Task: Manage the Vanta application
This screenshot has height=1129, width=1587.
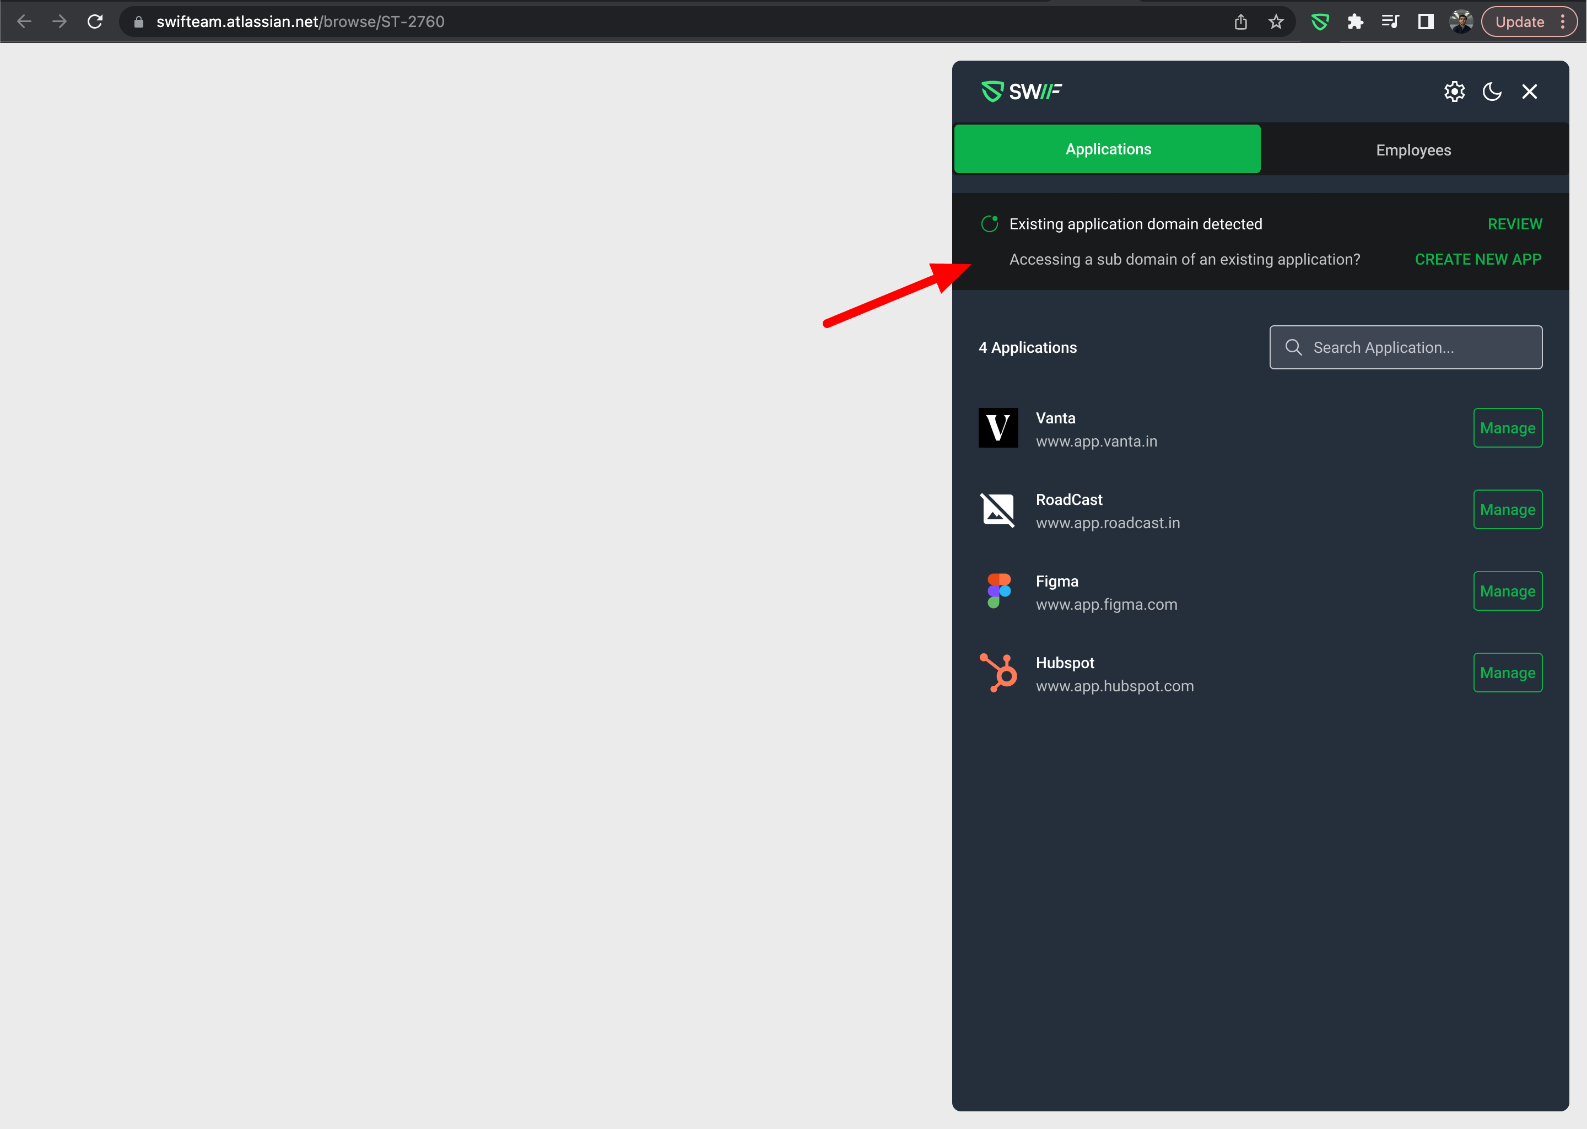Action: [1507, 428]
